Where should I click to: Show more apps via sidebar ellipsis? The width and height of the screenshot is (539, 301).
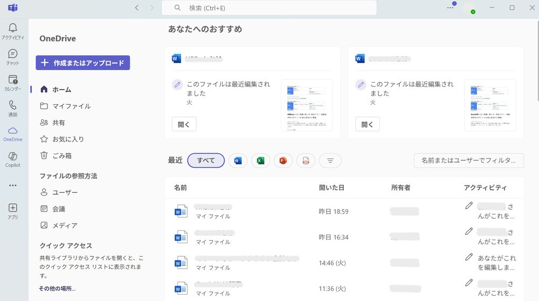point(13,186)
